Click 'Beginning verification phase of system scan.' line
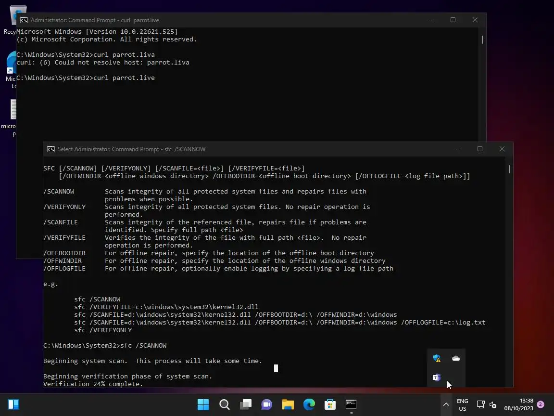The height and width of the screenshot is (416, 554). (x=128, y=377)
